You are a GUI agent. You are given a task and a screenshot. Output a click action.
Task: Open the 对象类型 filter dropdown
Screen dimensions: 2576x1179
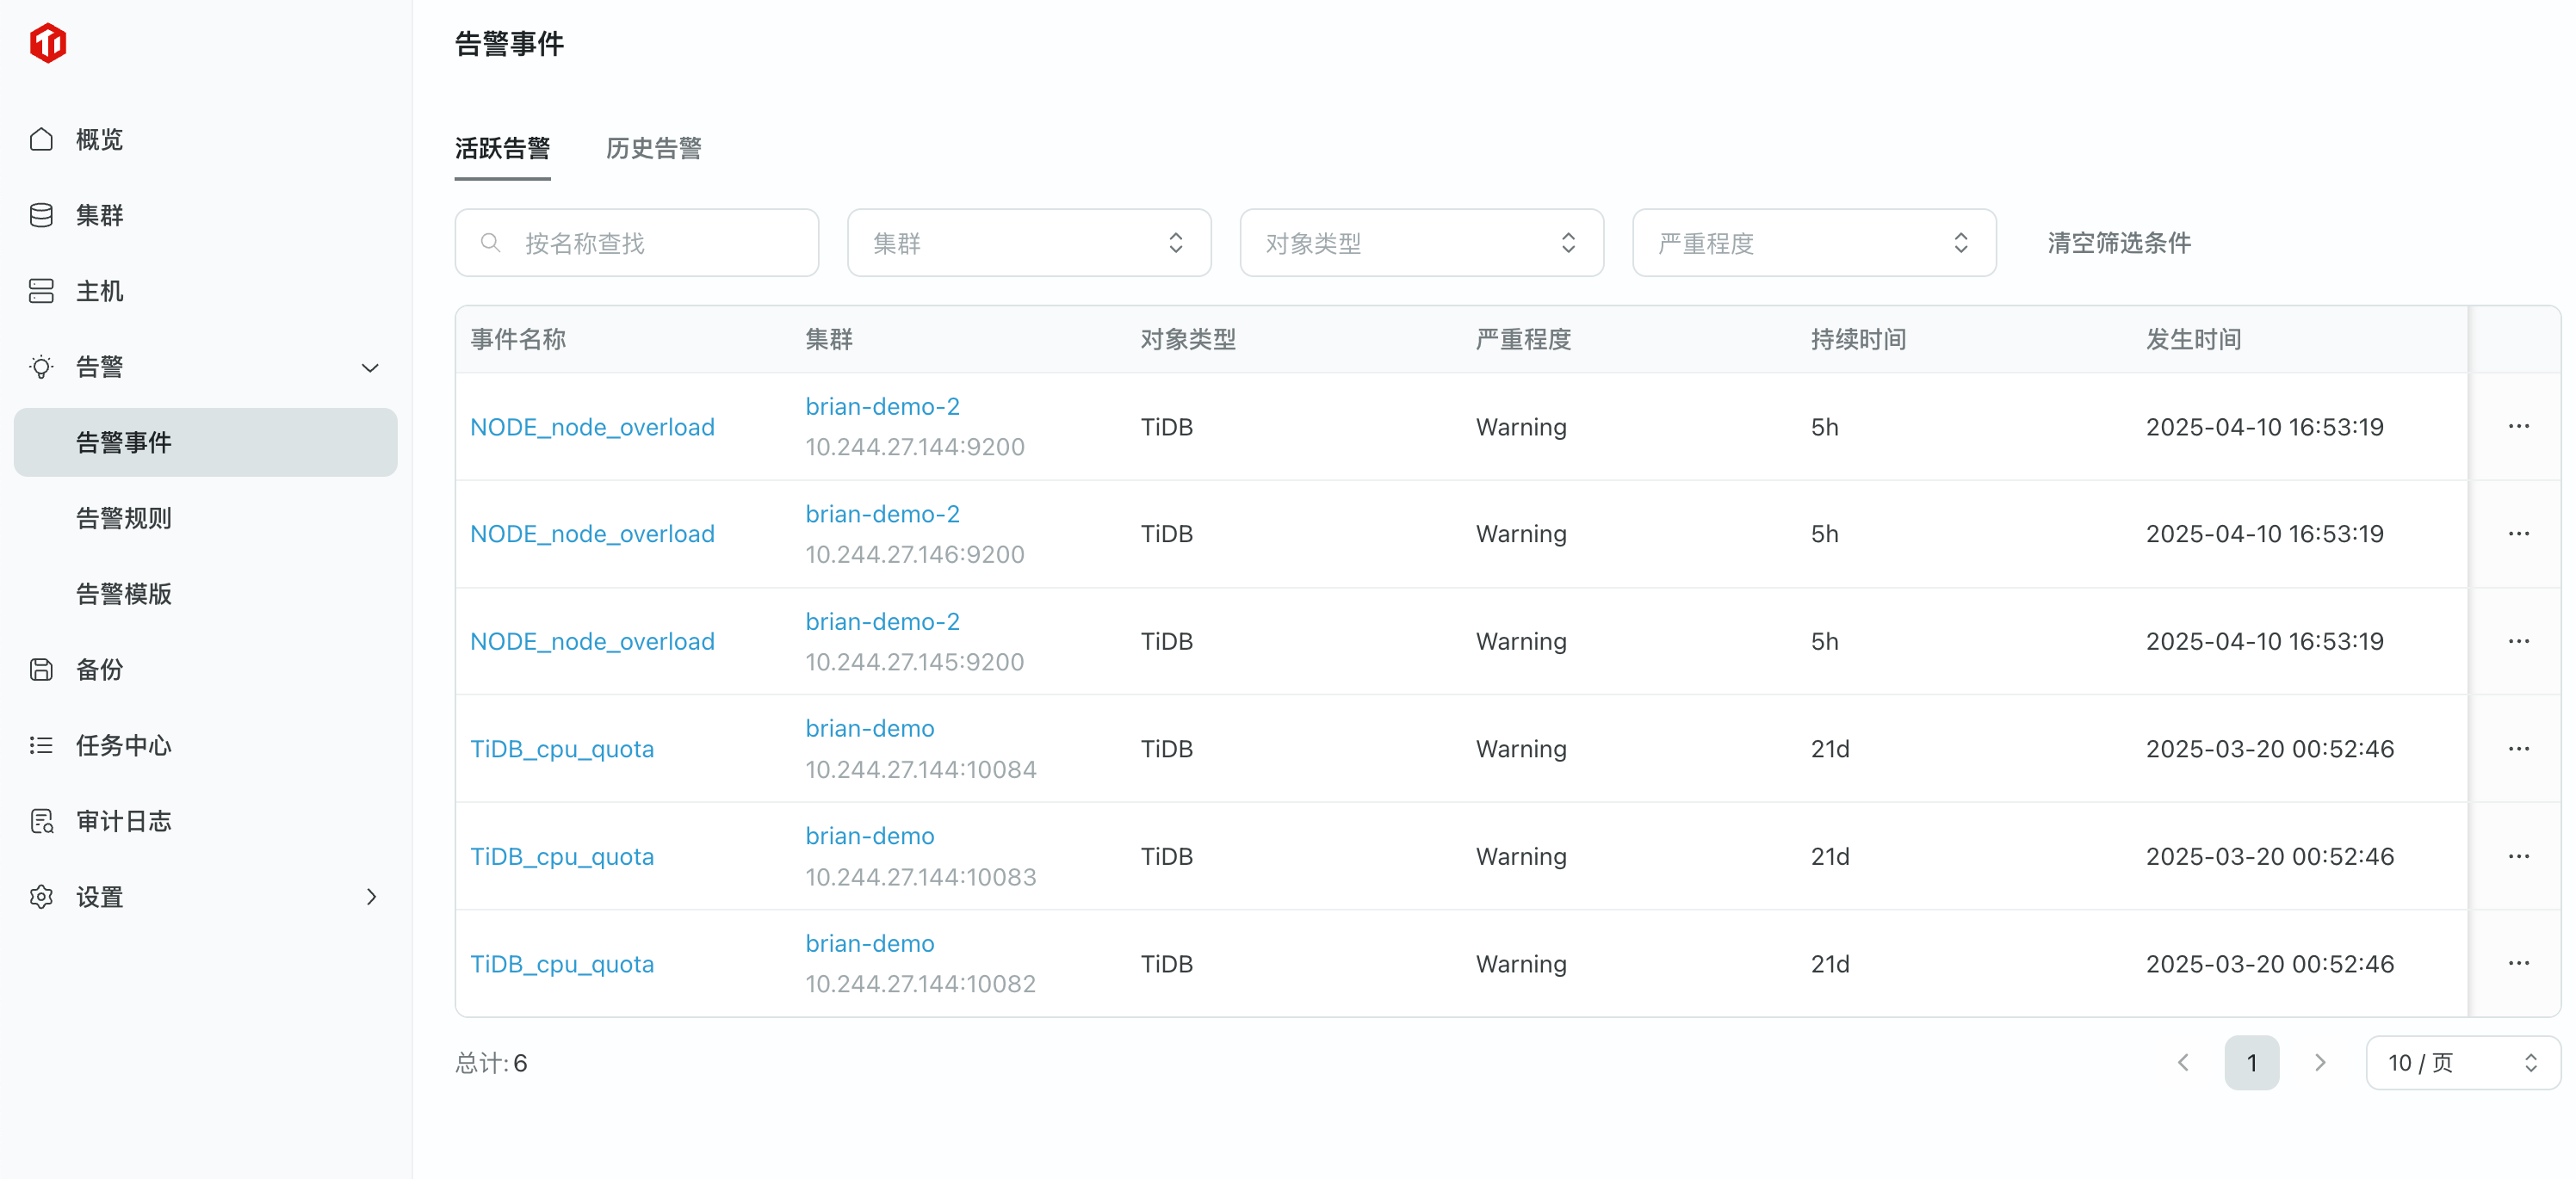[x=1421, y=243]
